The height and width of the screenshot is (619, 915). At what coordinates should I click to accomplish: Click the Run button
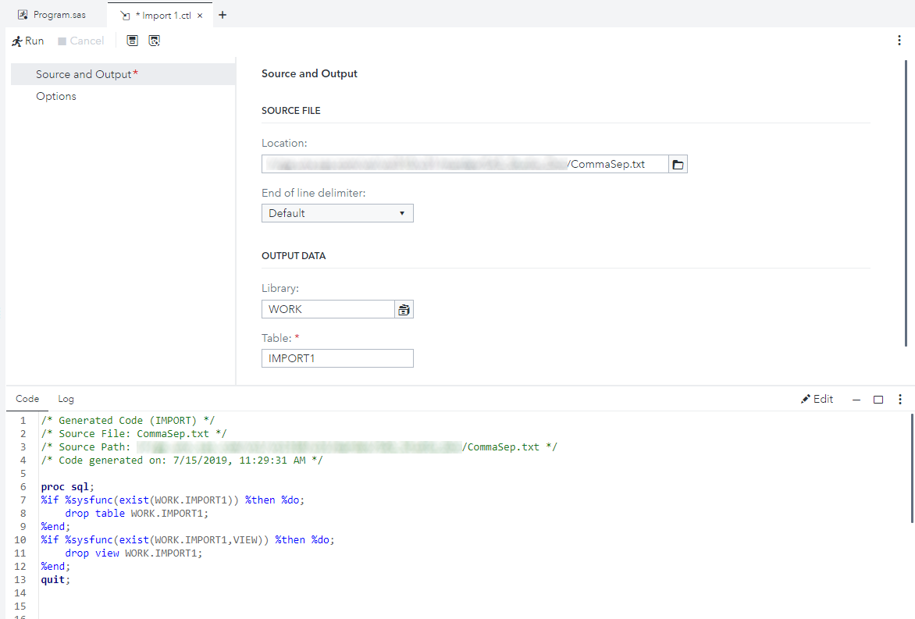(27, 41)
